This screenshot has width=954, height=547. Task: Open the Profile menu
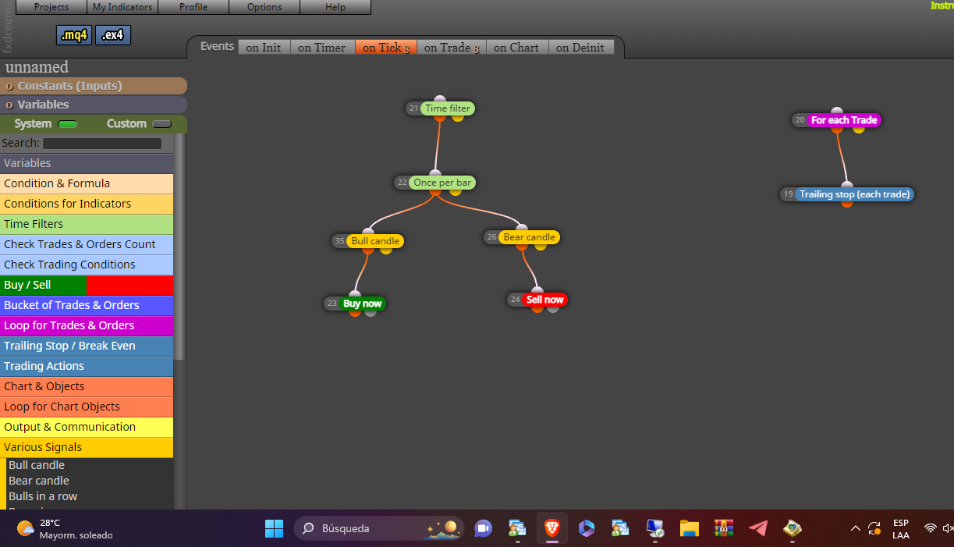pos(193,7)
